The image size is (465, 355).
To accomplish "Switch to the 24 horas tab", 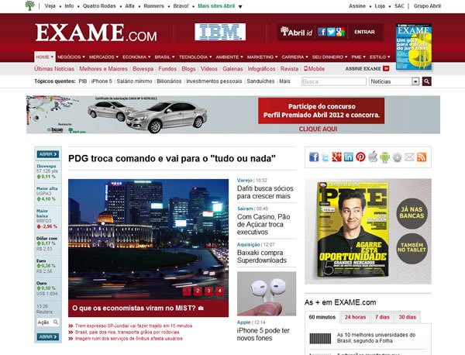I will coord(355,317).
